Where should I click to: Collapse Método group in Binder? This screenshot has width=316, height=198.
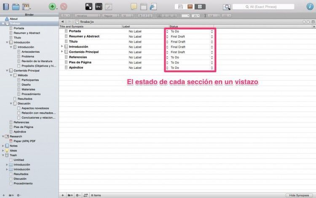[11, 75]
